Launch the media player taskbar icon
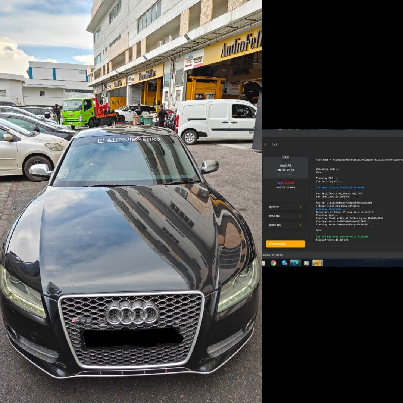Viewport: 403px width, 403px height. (x=306, y=263)
